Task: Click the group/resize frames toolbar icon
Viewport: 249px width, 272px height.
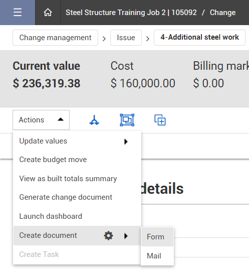Action: [127, 120]
